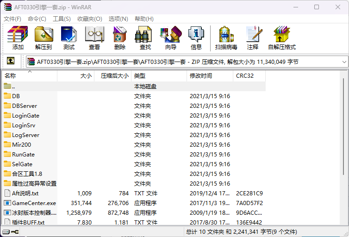The height and width of the screenshot is (237, 349).
Task: Expand the archive path dropdown
Action: coord(344,61)
